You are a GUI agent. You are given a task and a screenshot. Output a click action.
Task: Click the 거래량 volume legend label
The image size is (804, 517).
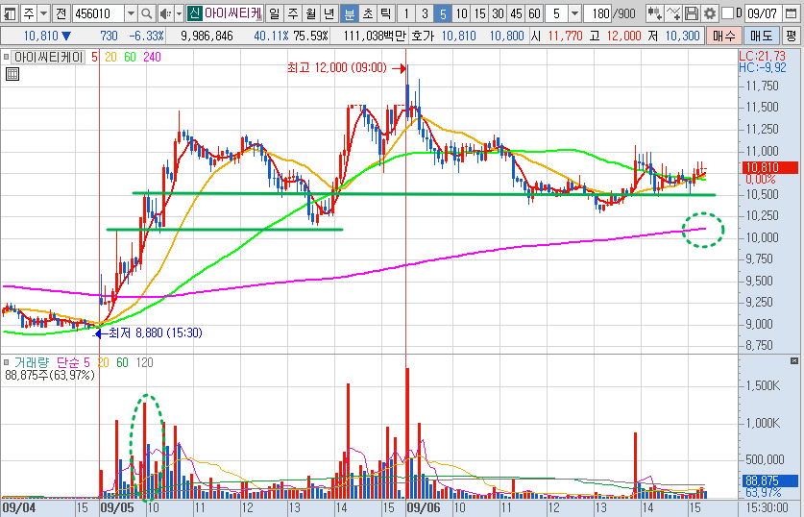coord(32,362)
